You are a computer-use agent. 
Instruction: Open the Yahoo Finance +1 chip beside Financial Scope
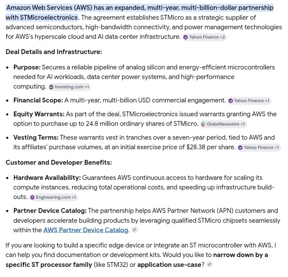[249, 101]
